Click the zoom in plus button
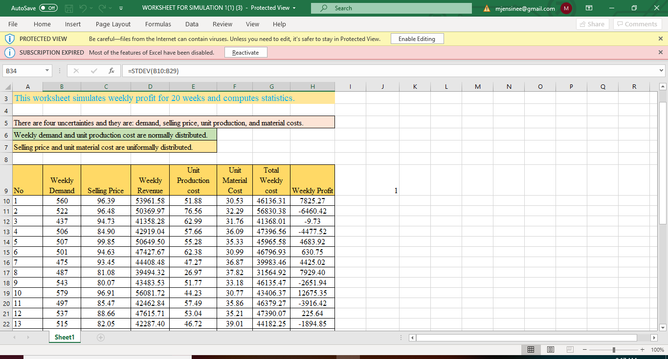Viewport: 668px width, 359px height. (642, 350)
